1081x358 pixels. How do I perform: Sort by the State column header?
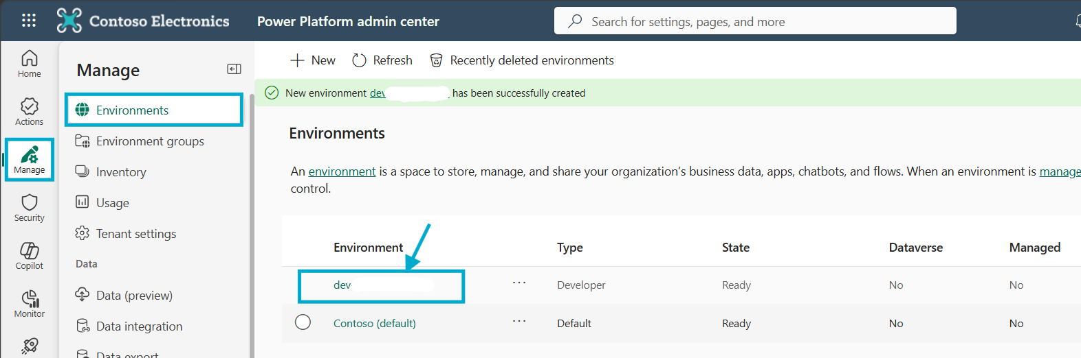point(736,248)
